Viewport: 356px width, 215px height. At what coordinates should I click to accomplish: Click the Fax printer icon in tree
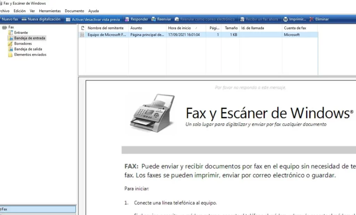[4, 27]
